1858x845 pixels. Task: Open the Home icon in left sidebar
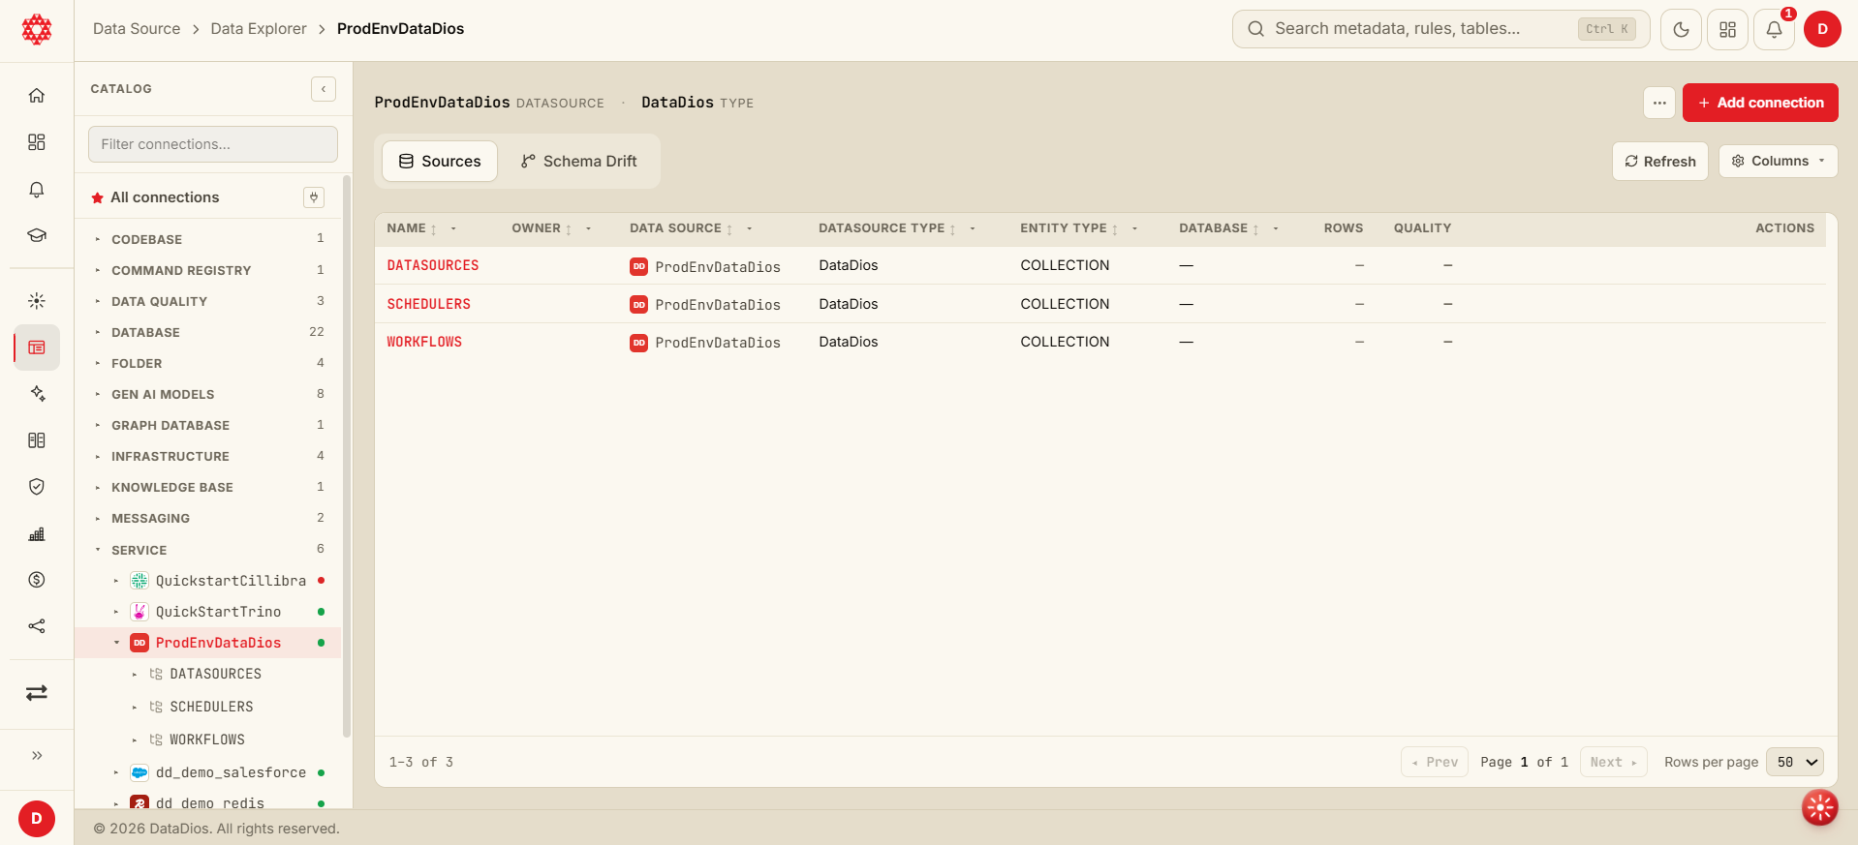pos(37,96)
